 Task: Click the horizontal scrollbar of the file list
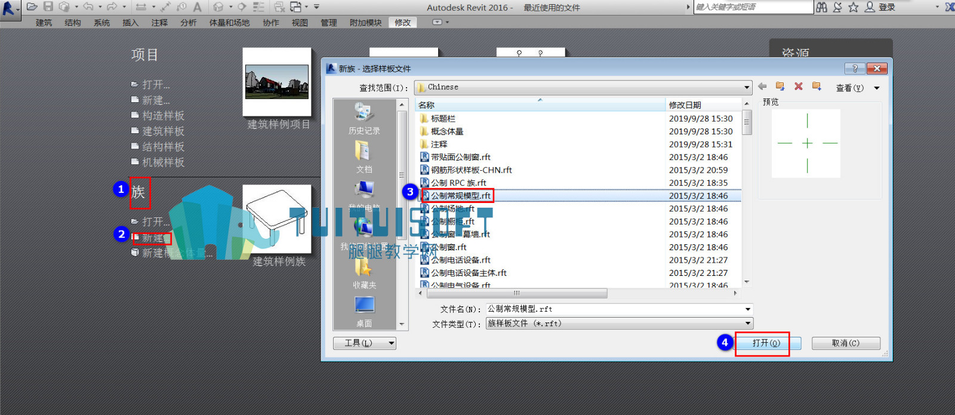tap(517, 293)
